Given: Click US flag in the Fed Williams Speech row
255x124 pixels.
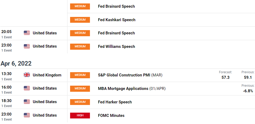Looking at the screenshot, I should coord(27,46).
